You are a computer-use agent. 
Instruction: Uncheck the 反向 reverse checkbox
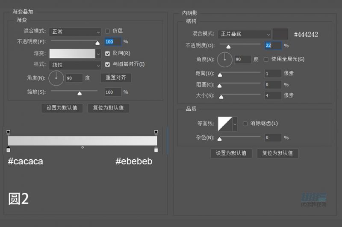click(108, 53)
